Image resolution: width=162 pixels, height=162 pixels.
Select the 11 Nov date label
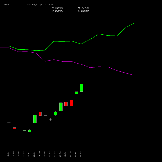point(8,154)
